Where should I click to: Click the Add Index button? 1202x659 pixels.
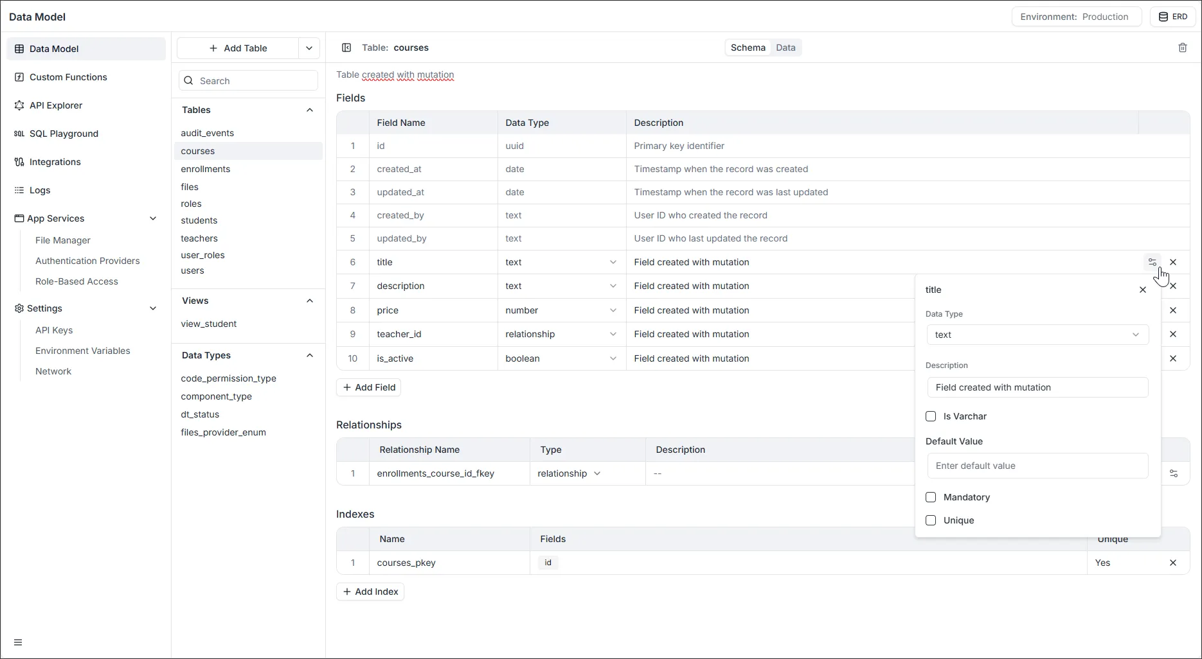point(370,592)
